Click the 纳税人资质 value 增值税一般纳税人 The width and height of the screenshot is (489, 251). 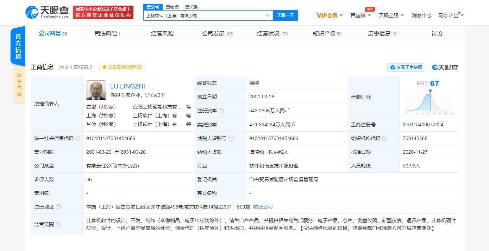269,152
